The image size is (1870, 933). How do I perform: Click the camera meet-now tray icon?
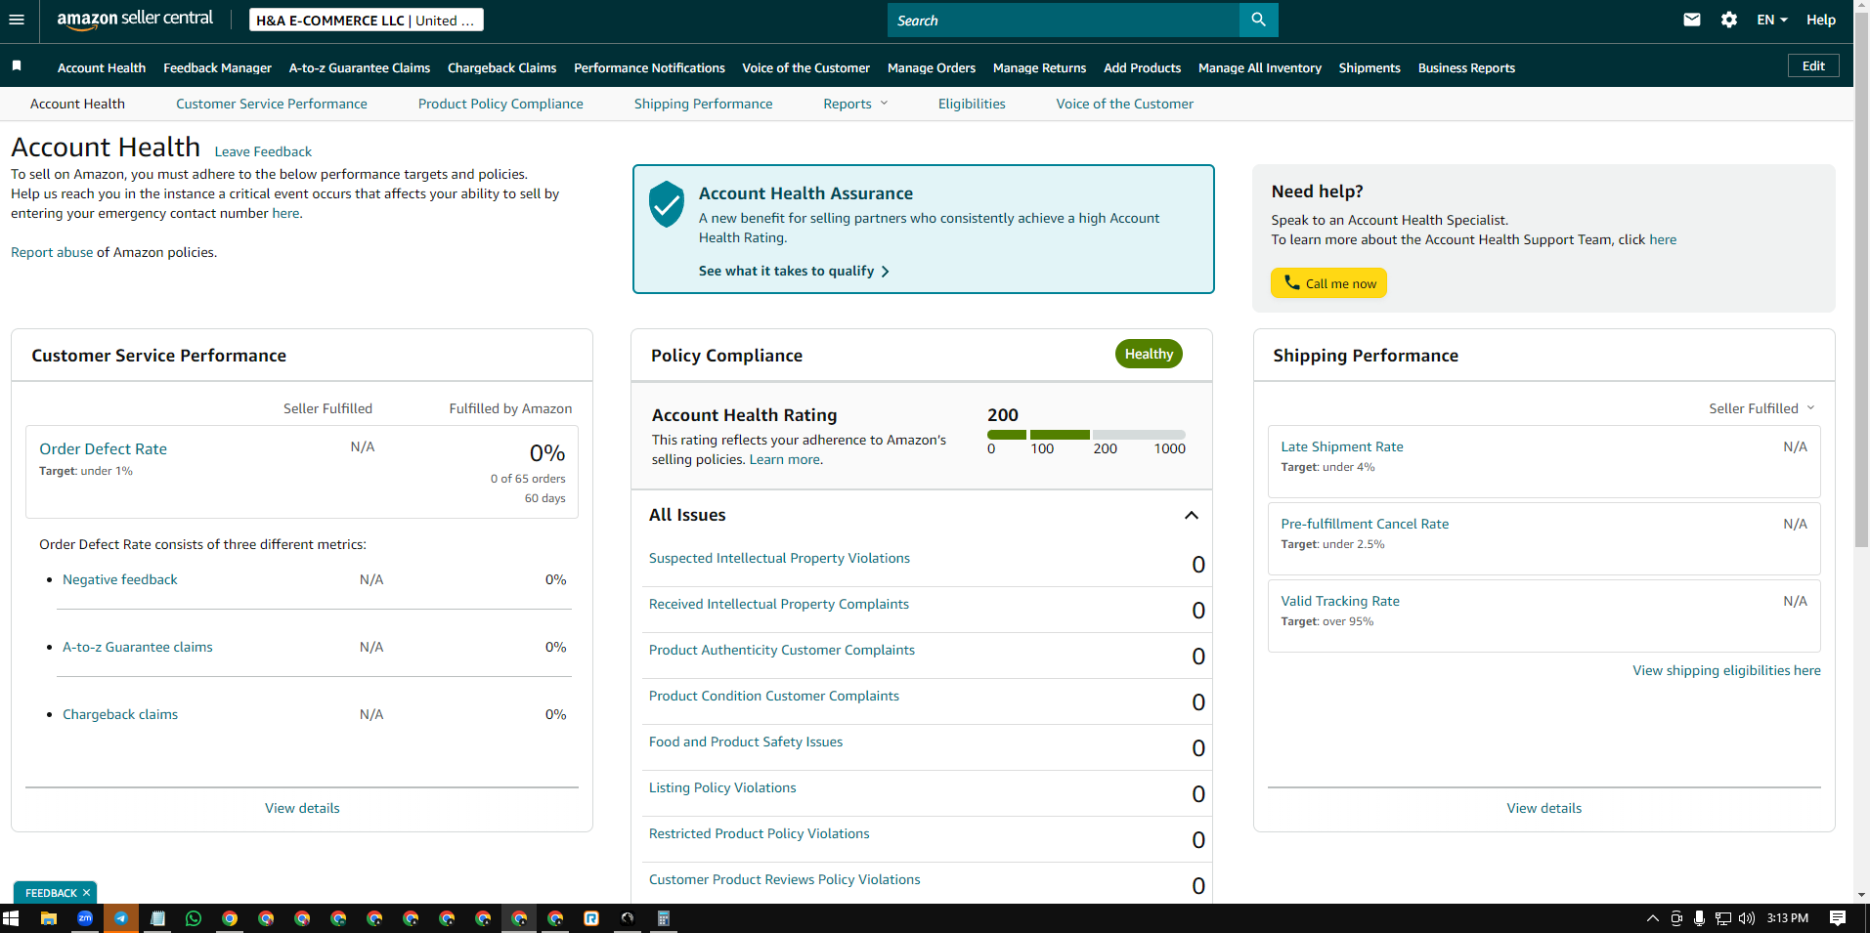(x=1676, y=918)
